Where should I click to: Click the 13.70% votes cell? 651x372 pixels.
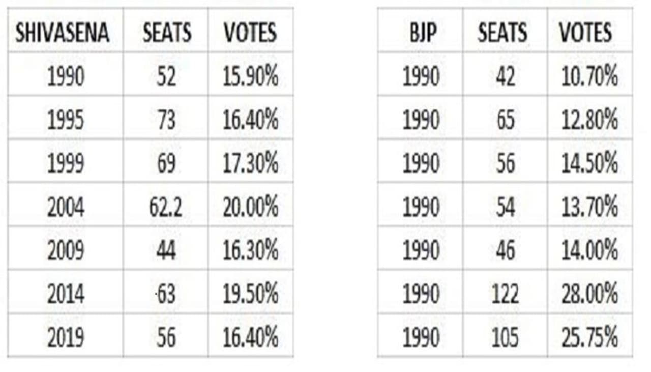(x=589, y=208)
